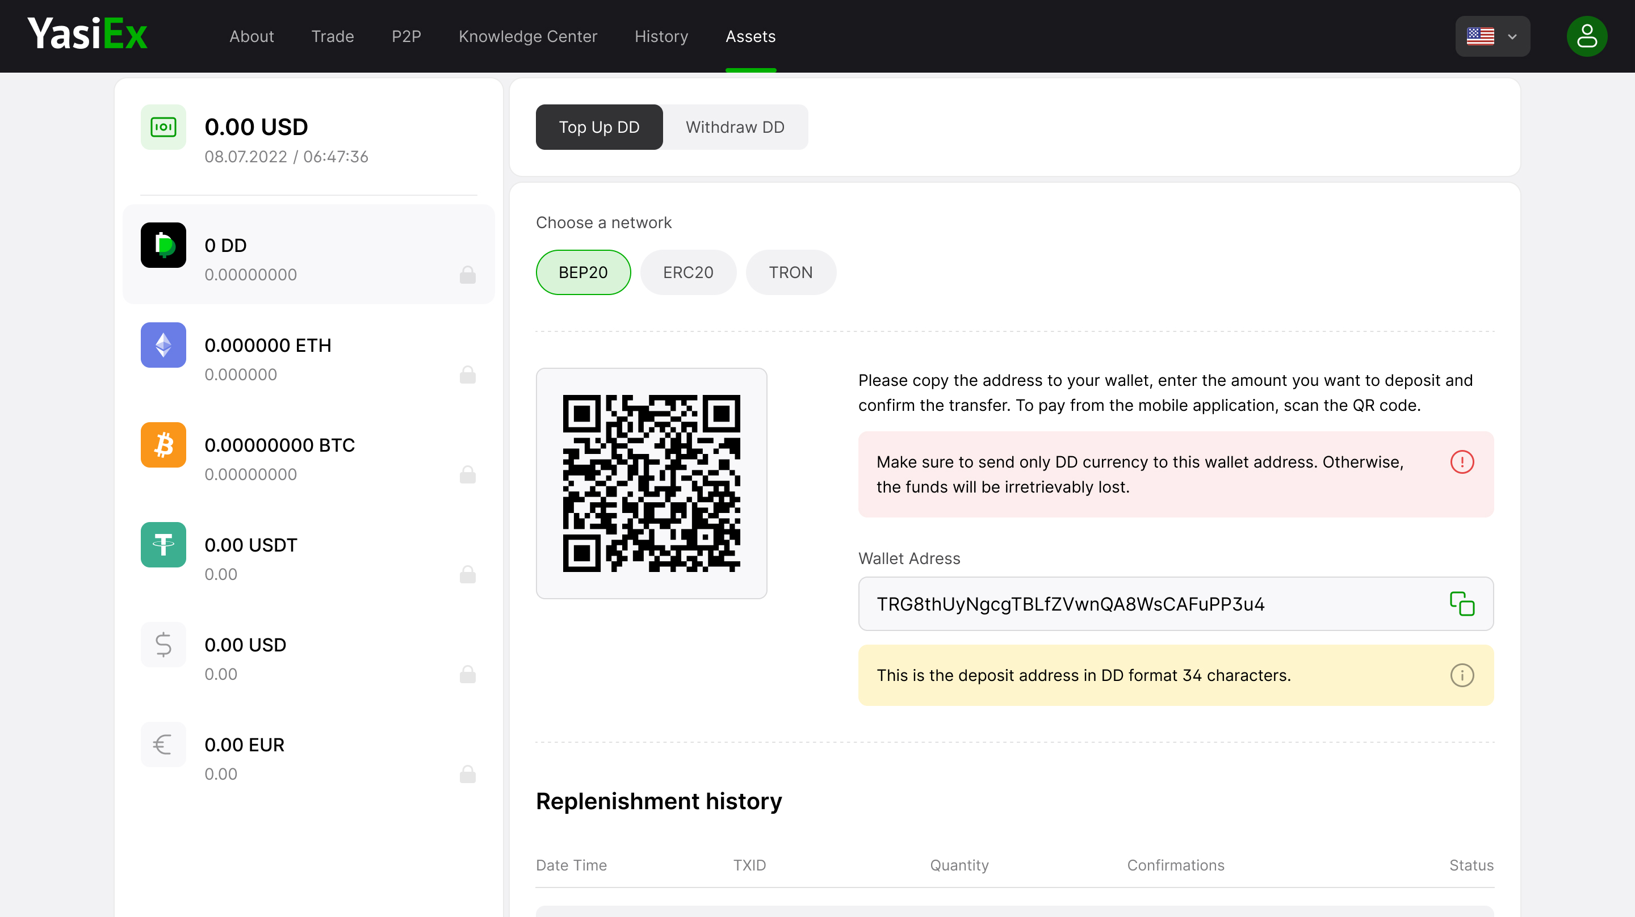The height and width of the screenshot is (917, 1635).
Task: Click the DD coin icon
Action: (163, 245)
